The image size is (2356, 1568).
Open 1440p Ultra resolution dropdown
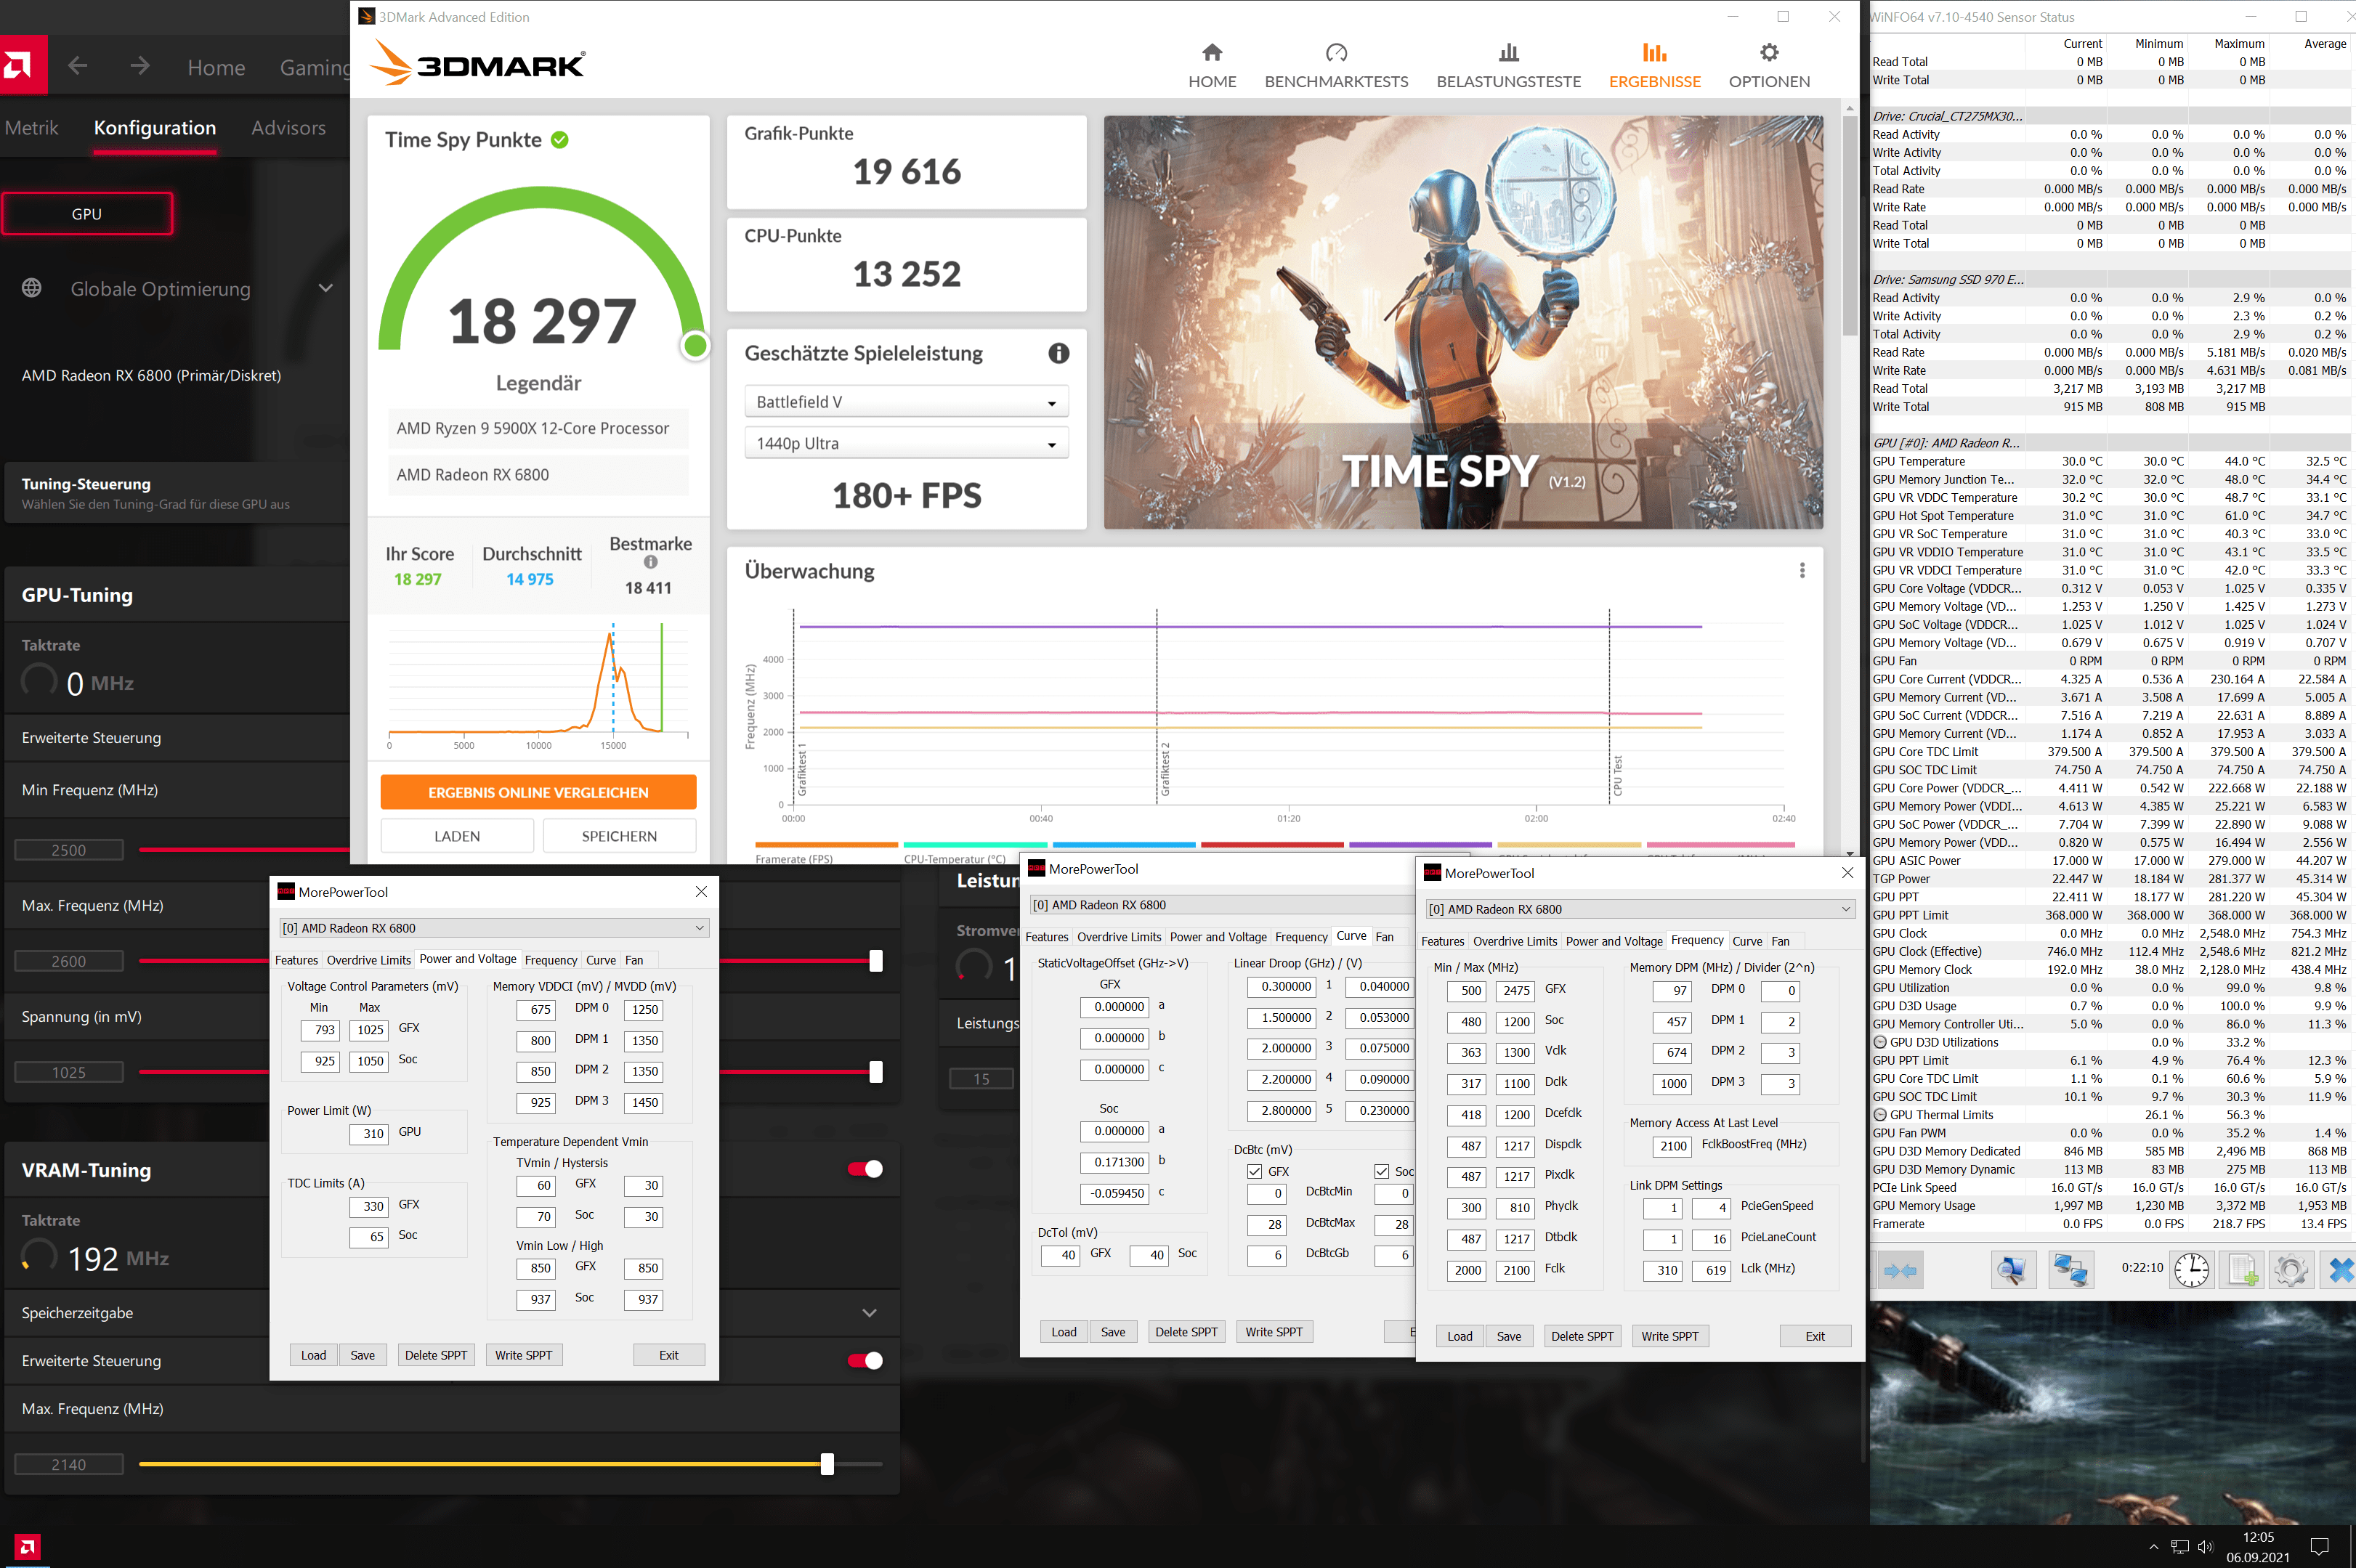[x=906, y=443]
